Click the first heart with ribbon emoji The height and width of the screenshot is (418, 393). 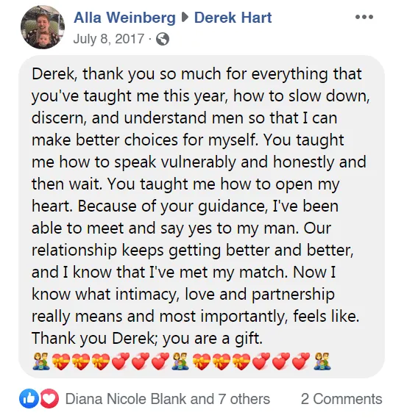[61, 361]
